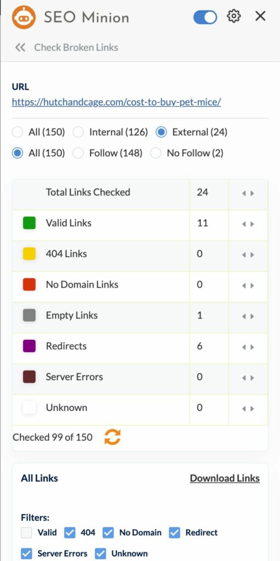The height and width of the screenshot is (561, 280).
Task: Step through Empty Links arrows
Action: [248, 316]
